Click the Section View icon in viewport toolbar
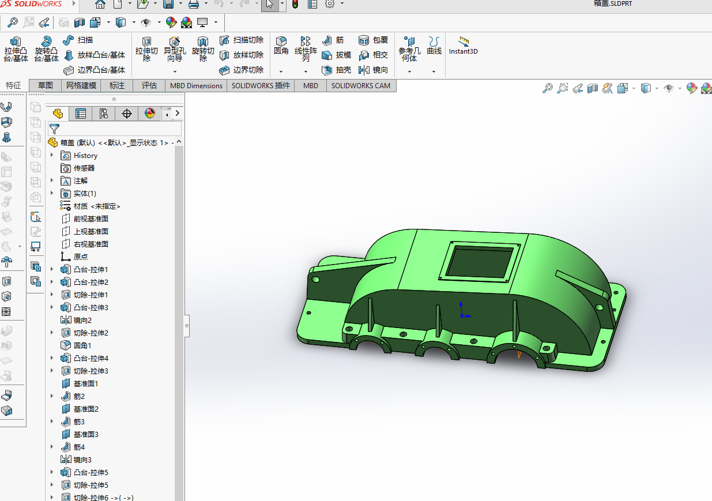 point(593,88)
